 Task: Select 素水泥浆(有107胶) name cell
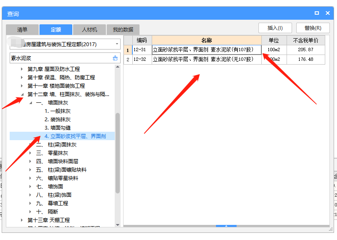pyautogui.click(x=207, y=50)
